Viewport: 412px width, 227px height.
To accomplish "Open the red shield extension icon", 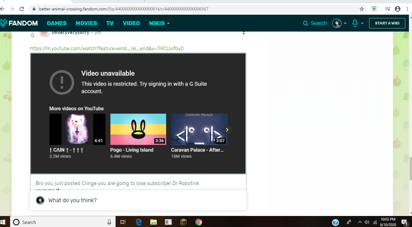I will pos(374,9).
